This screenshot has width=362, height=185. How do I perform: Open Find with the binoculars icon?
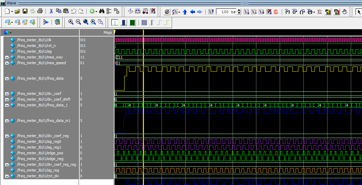point(102,11)
